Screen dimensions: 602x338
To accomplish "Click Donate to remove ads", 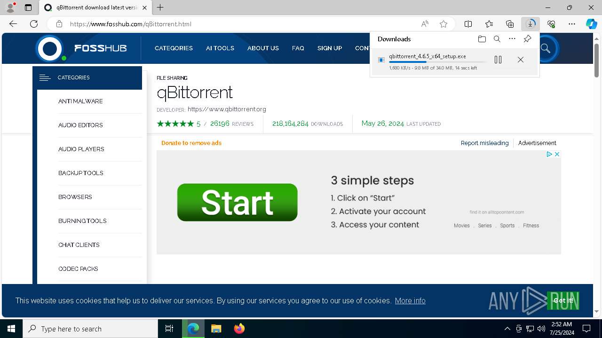I will click(x=191, y=143).
